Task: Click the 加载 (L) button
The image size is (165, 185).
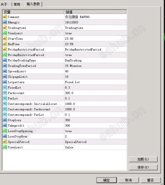Action: coord(143,159)
